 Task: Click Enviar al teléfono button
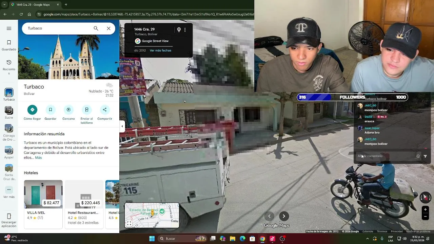[x=86, y=109]
